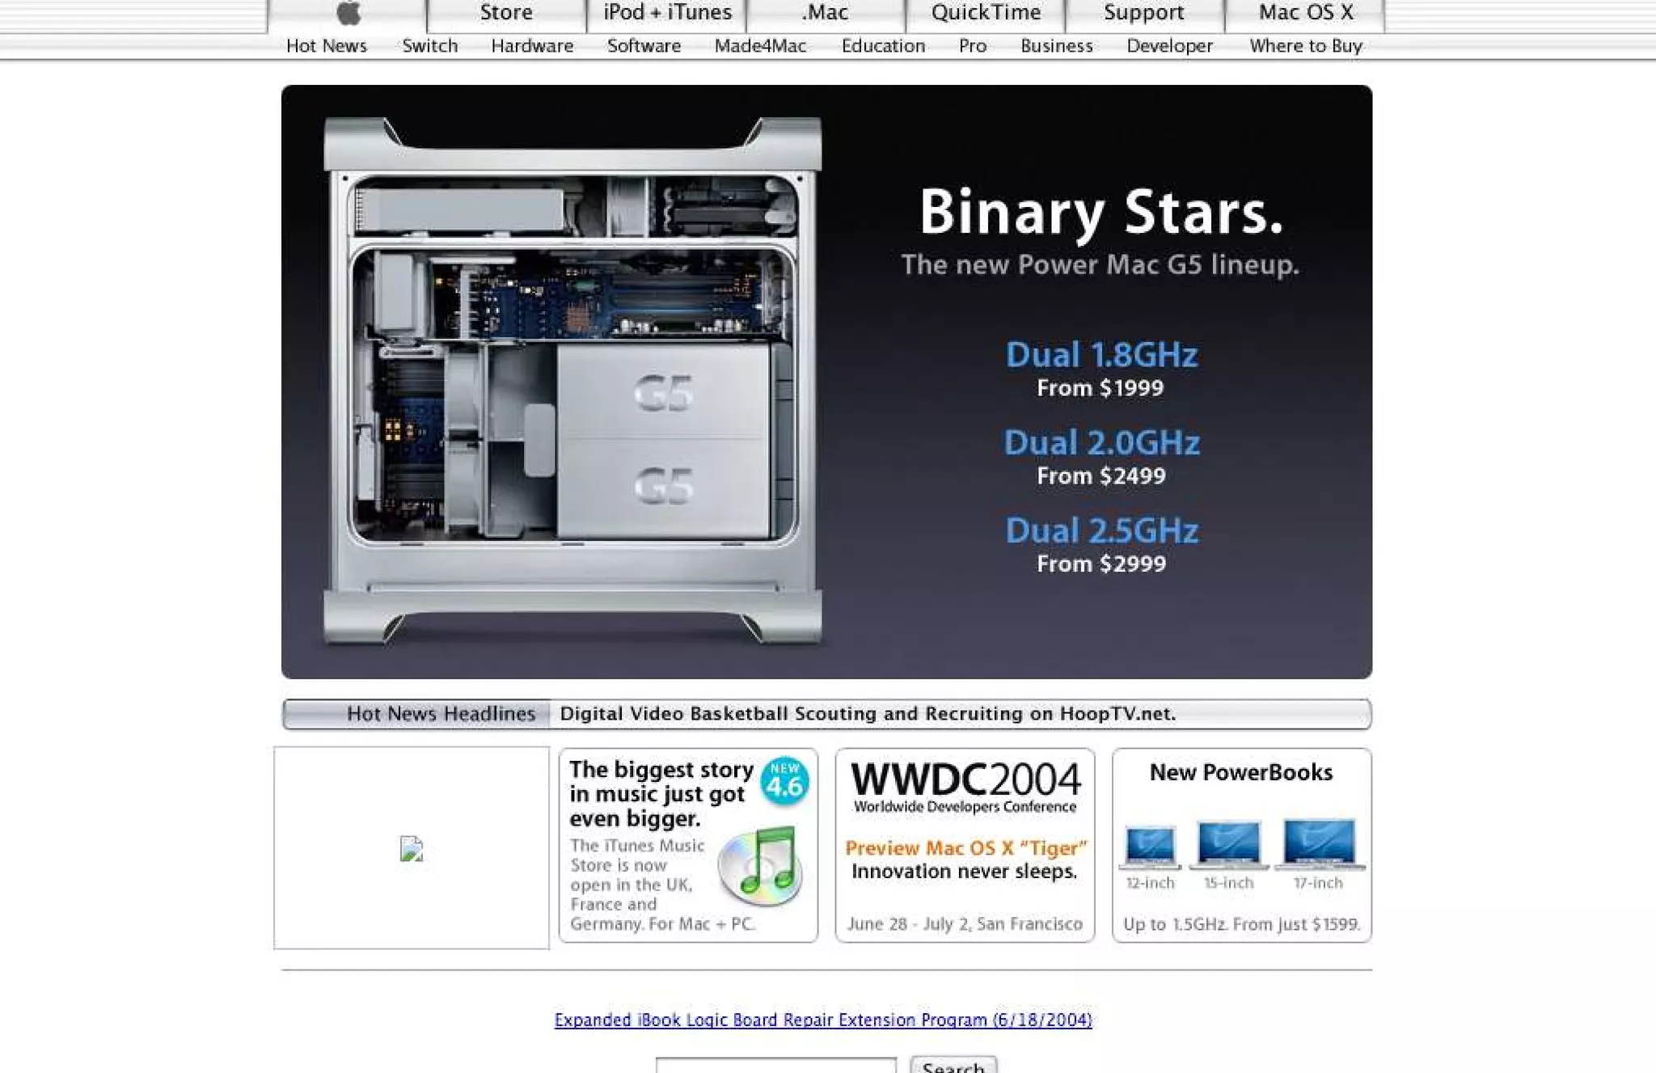Open the New PowerBooks heading
1656x1073 pixels.
pos(1241,773)
